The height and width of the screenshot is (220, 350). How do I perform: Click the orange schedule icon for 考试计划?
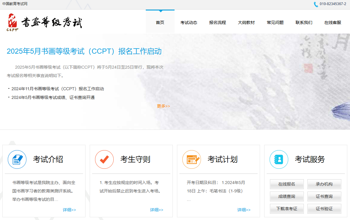[192, 159]
